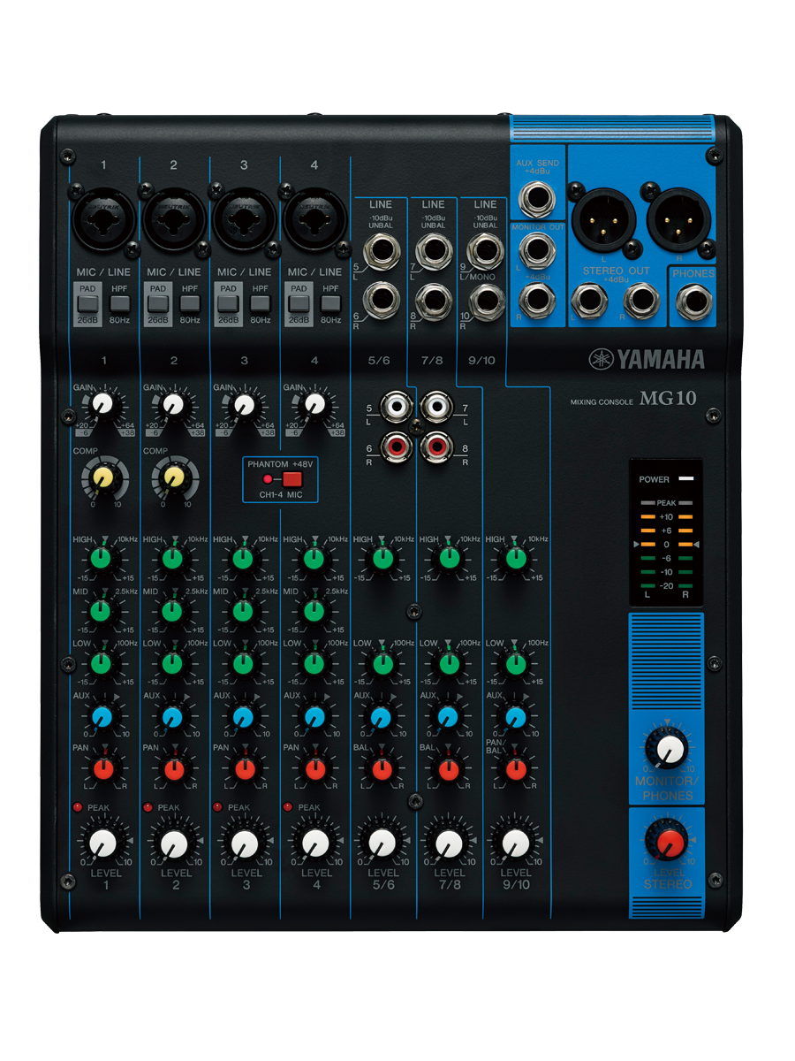
Task: Click the red STEREO LEVEL knob
Action: 670,841
